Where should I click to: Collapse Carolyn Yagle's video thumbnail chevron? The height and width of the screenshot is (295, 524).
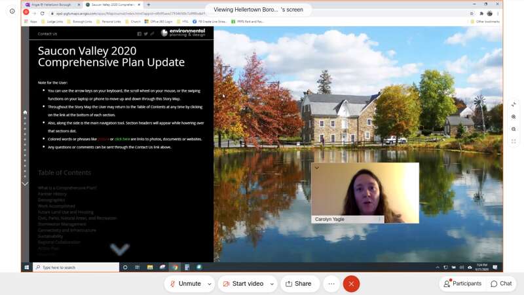pos(317,168)
